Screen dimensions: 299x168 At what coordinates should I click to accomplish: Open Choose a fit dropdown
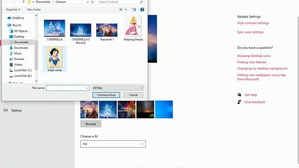113,144
